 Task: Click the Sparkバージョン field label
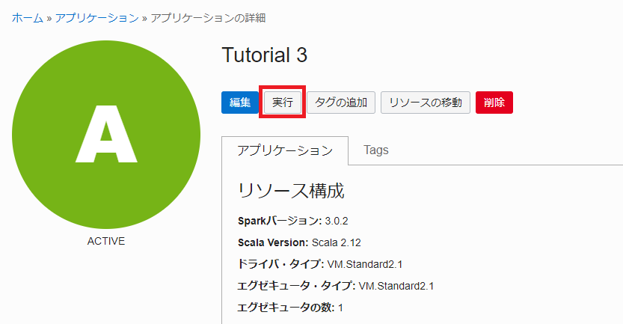pyautogui.click(x=279, y=221)
